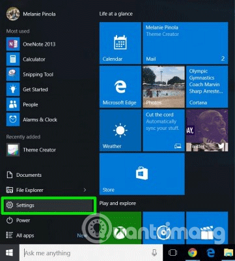Open Alarms & Clock icon

pyautogui.click(x=13, y=119)
